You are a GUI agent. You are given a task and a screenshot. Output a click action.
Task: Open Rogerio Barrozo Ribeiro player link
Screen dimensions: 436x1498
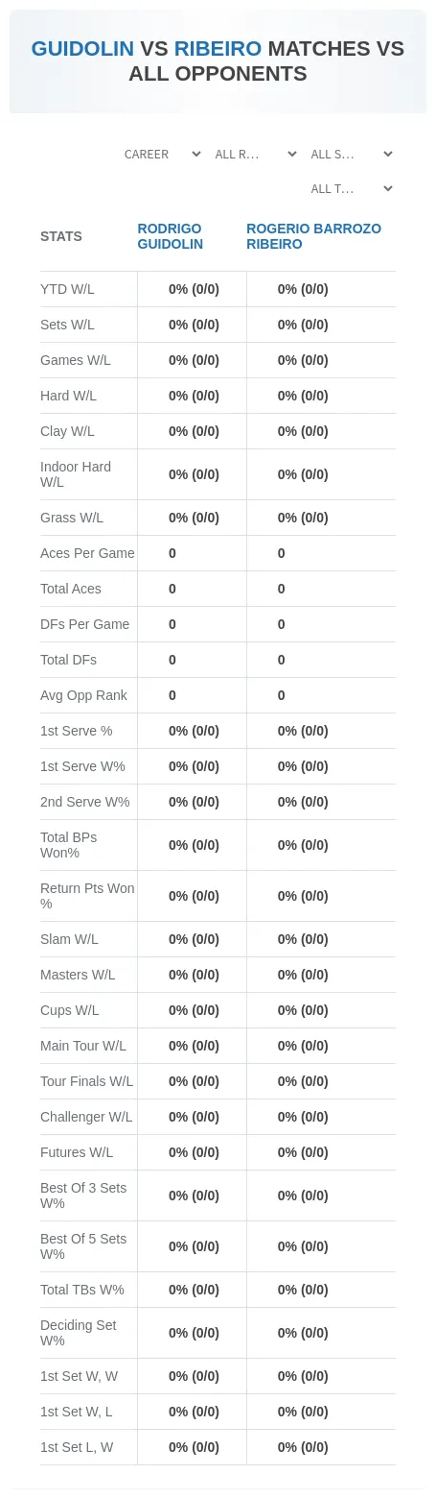pos(313,236)
